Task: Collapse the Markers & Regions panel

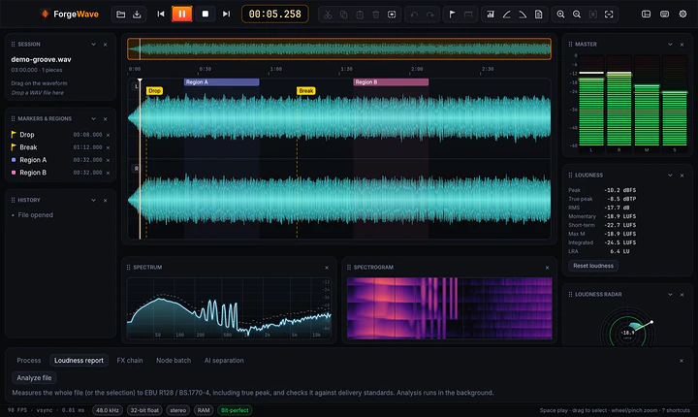Action: [93, 119]
